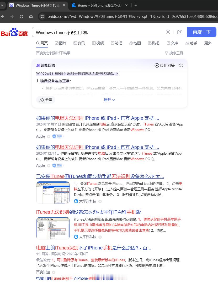Stop the AI answer with 停止回答

click(165, 65)
